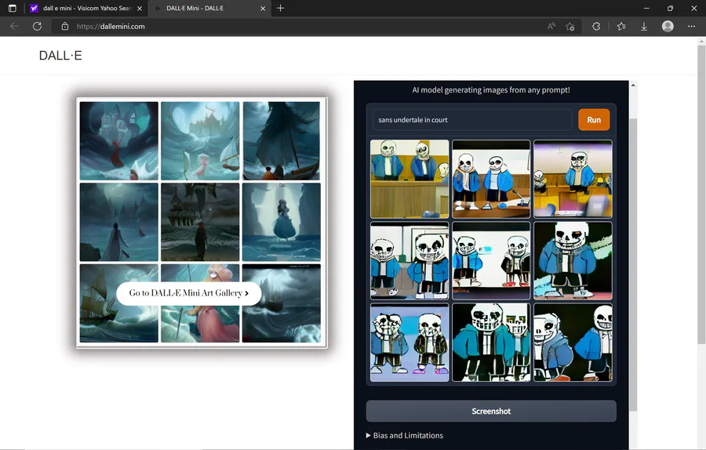Viewport: 706px width, 450px height.
Task: Click the DALL·E site logo text
Action: (60, 56)
